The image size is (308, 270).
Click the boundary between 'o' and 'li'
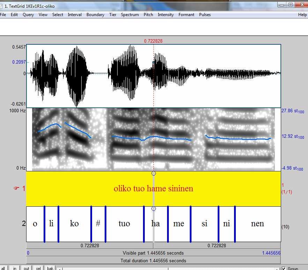[x=45, y=224]
